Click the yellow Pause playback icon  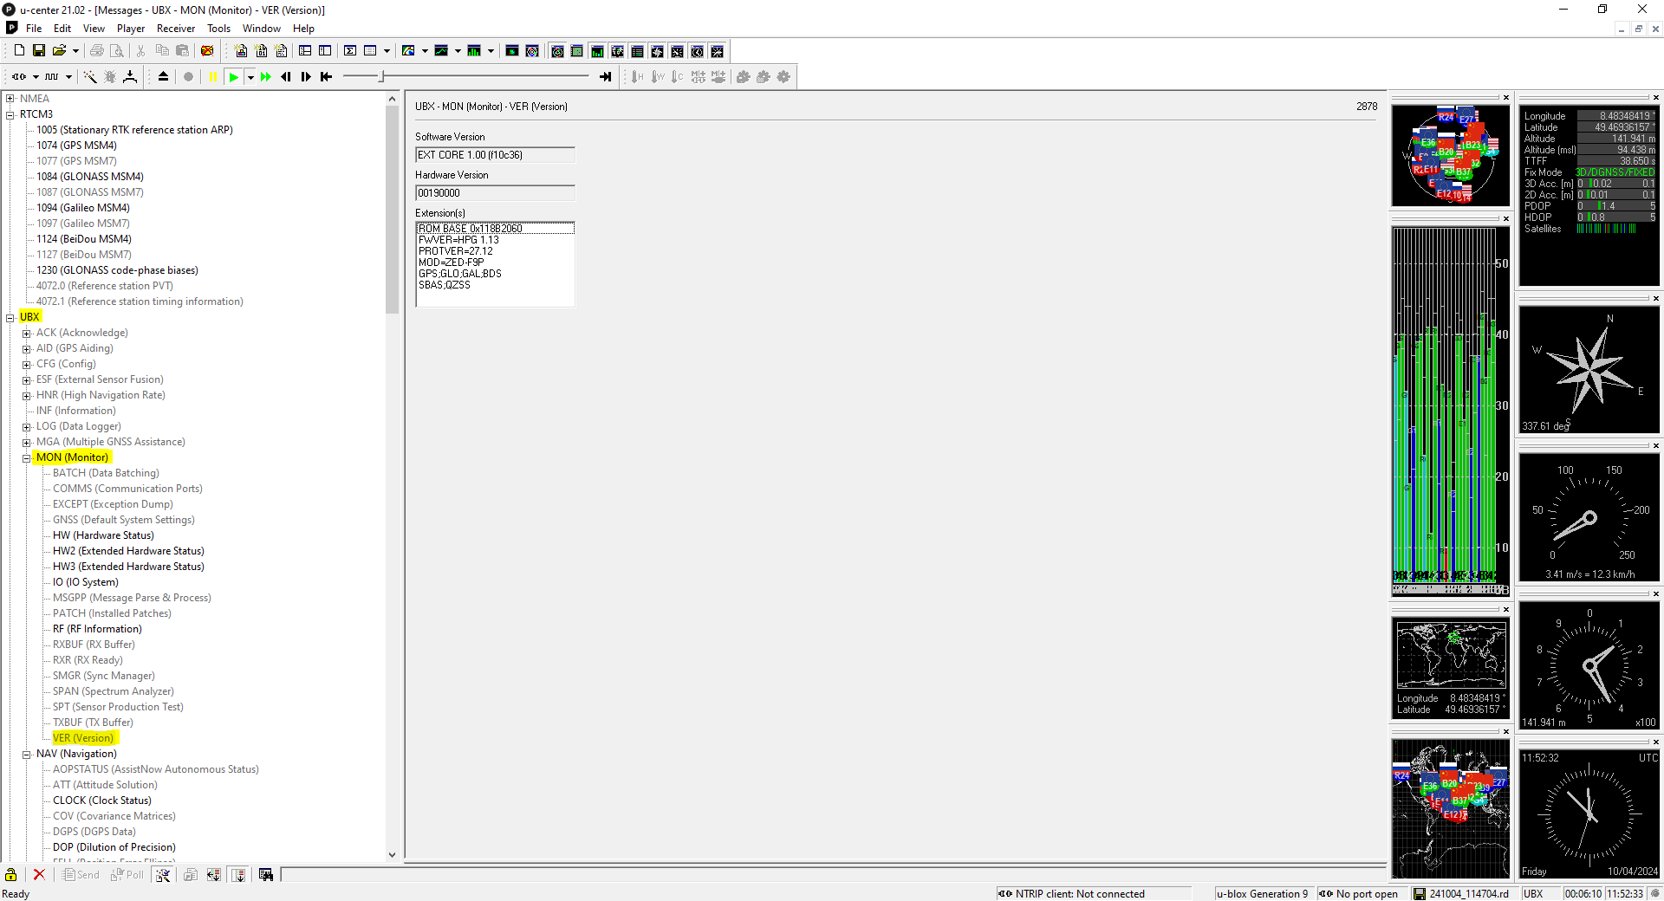(213, 77)
